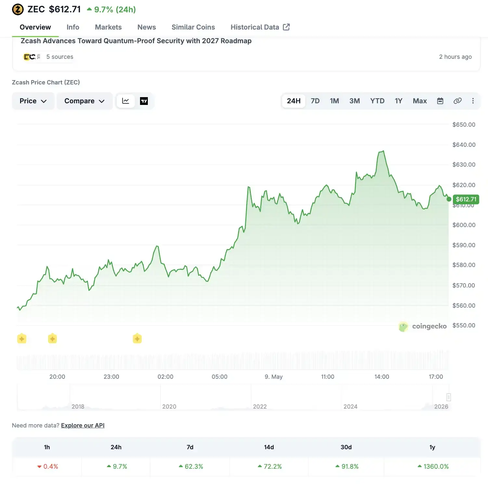488x484 pixels.
Task: Go to the Markets tab
Action: point(108,27)
